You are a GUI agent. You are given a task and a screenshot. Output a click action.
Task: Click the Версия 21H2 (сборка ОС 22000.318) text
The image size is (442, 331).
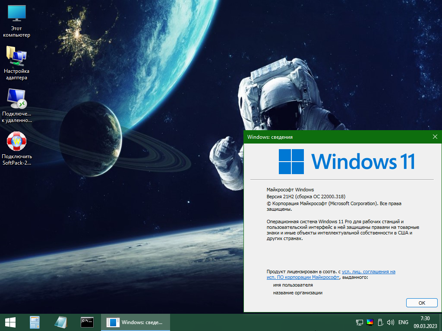point(306,197)
